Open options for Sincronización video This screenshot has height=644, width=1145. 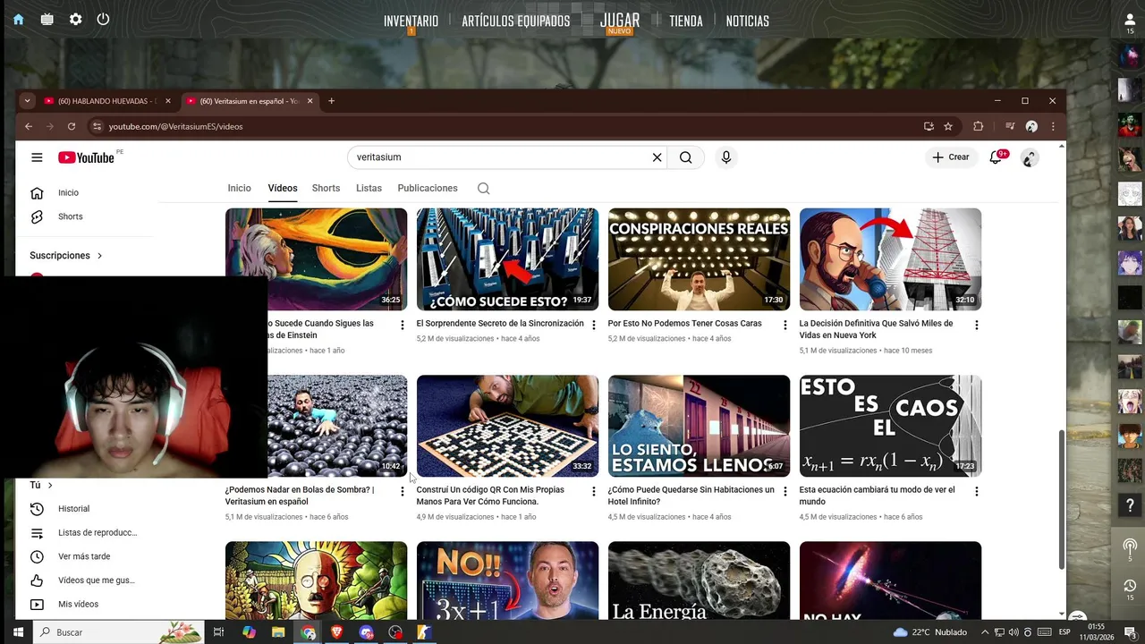[x=593, y=325]
